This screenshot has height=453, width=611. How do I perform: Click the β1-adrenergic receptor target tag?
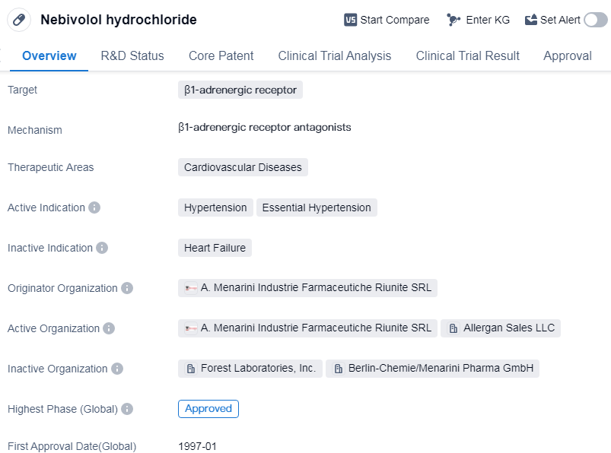tap(240, 90)
